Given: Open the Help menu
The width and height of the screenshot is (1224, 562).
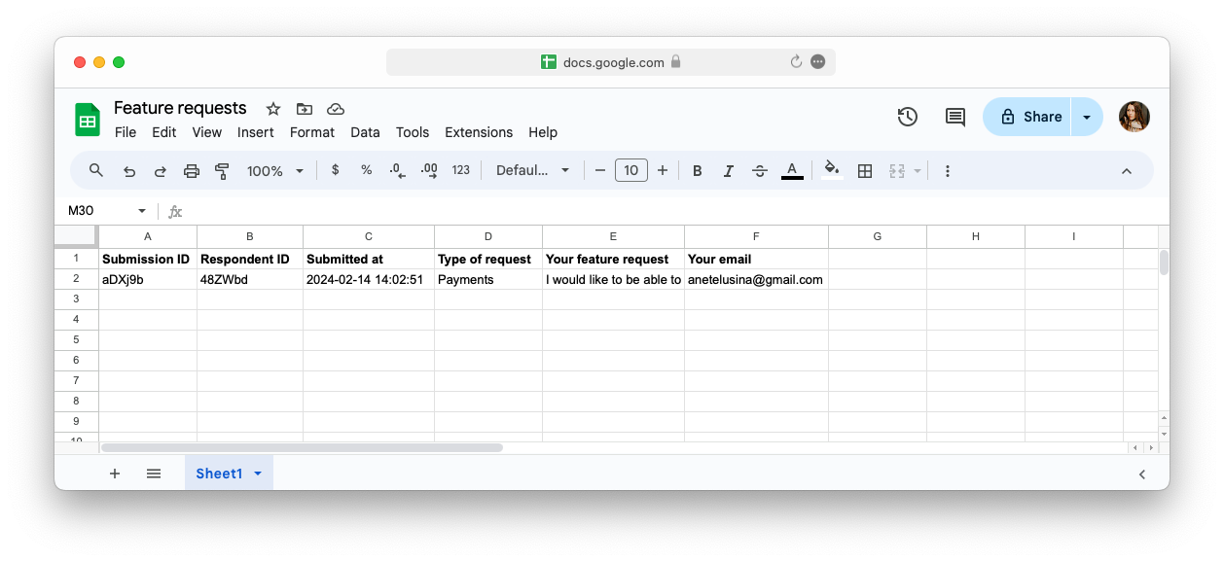Looking at the screenshot, I should [x=543, y=132].
